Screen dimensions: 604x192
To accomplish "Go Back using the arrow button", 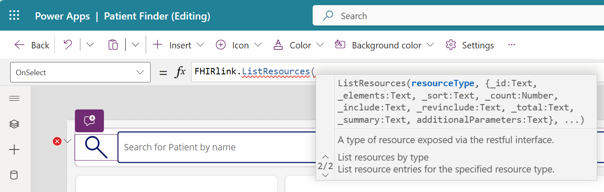I will [x=32, y=45].
